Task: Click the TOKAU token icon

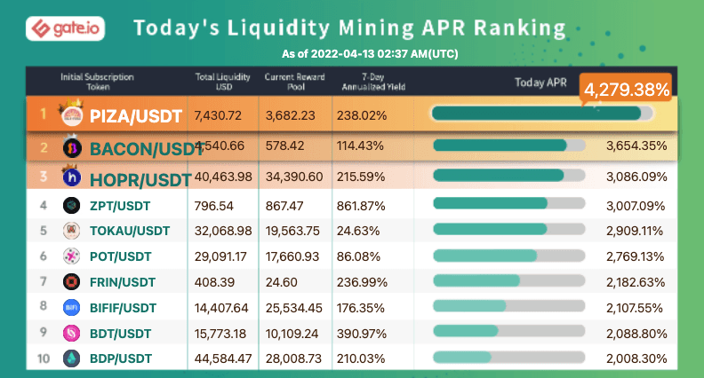Action: [71, 231]
